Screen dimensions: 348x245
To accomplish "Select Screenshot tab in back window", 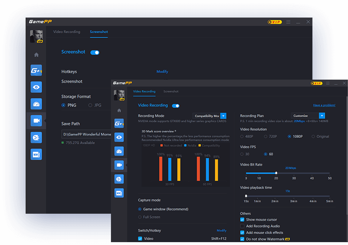I will point(99,32).
